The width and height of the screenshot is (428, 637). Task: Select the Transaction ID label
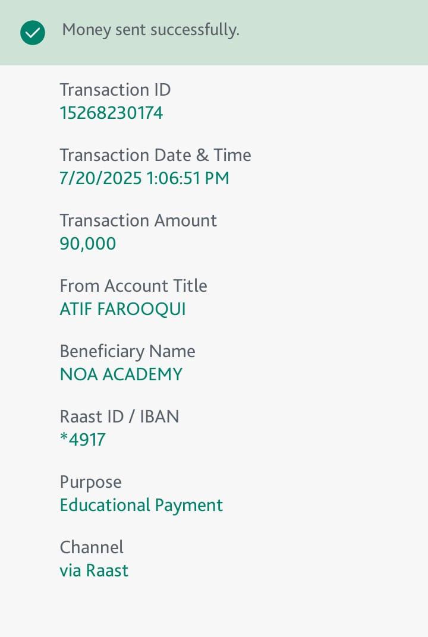coord(115,90)
